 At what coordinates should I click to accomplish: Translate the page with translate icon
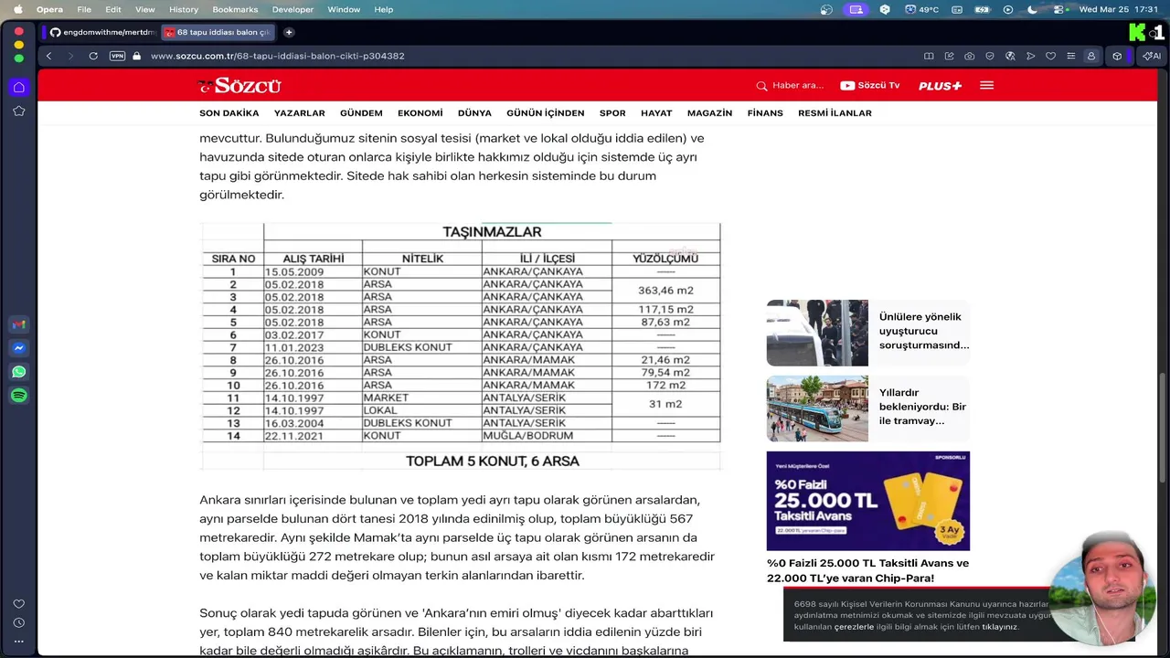point(1010,56)
